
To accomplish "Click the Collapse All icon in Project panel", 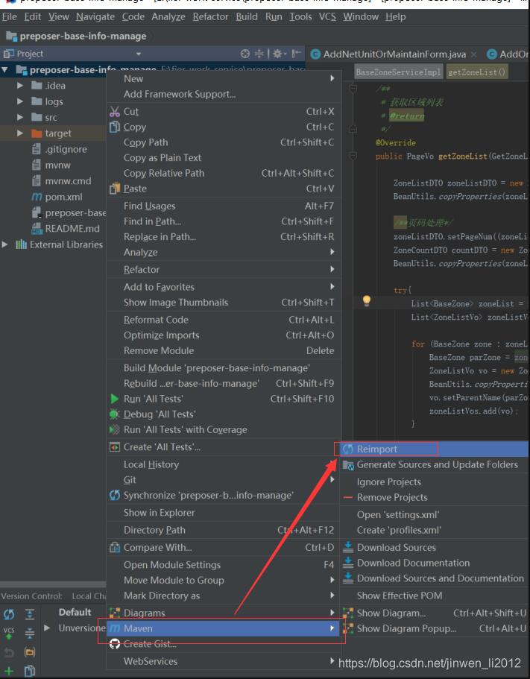I will coord(259,54).
